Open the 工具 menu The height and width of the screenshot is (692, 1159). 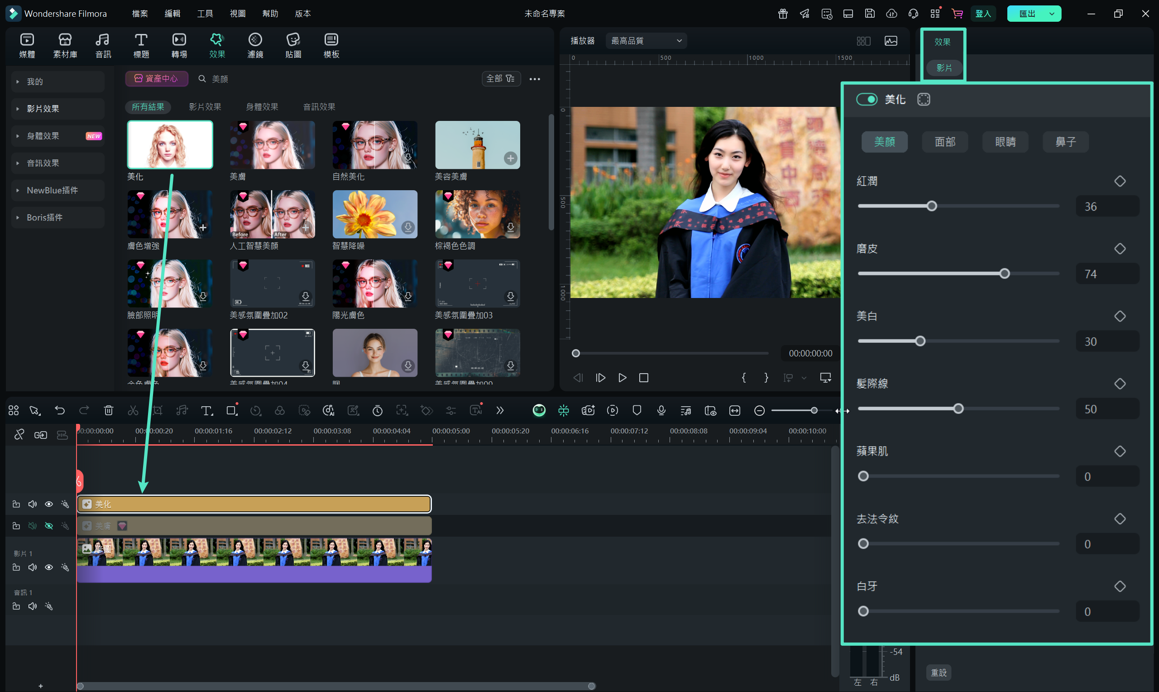pos(205,14)
